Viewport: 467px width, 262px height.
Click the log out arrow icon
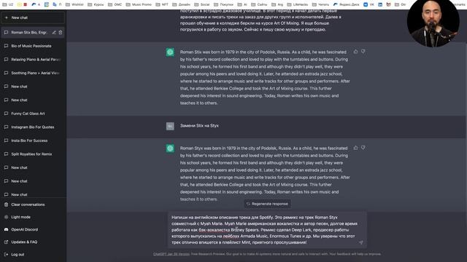coord(7,255)
